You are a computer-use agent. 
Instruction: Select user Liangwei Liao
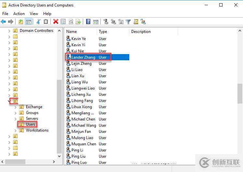tap(83, 88)
